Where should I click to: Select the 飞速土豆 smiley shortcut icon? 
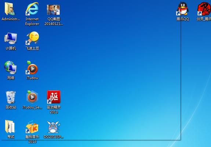[x=32, y=38]
